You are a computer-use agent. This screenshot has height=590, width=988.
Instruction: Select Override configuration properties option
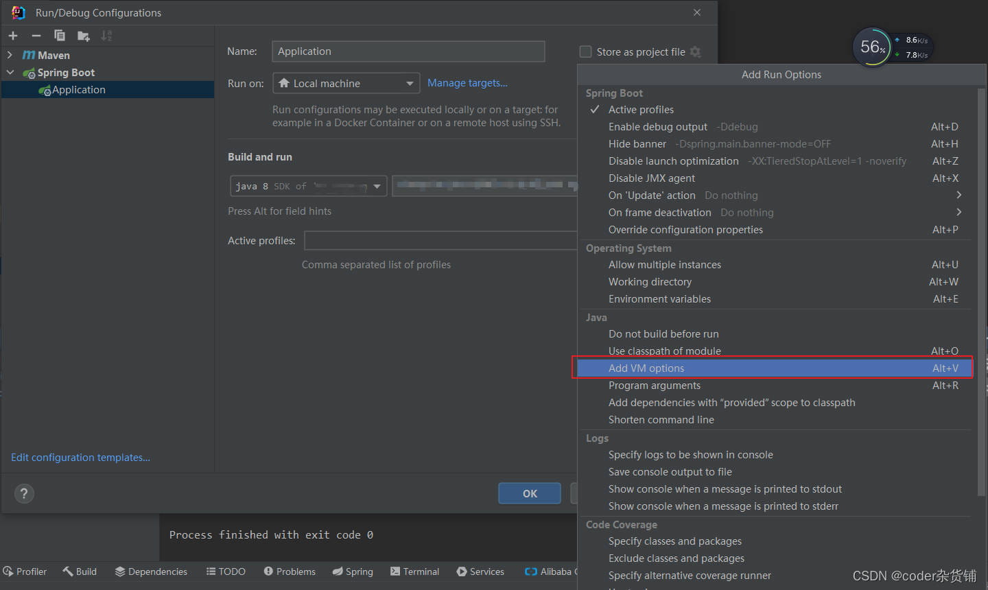(774, 230)
